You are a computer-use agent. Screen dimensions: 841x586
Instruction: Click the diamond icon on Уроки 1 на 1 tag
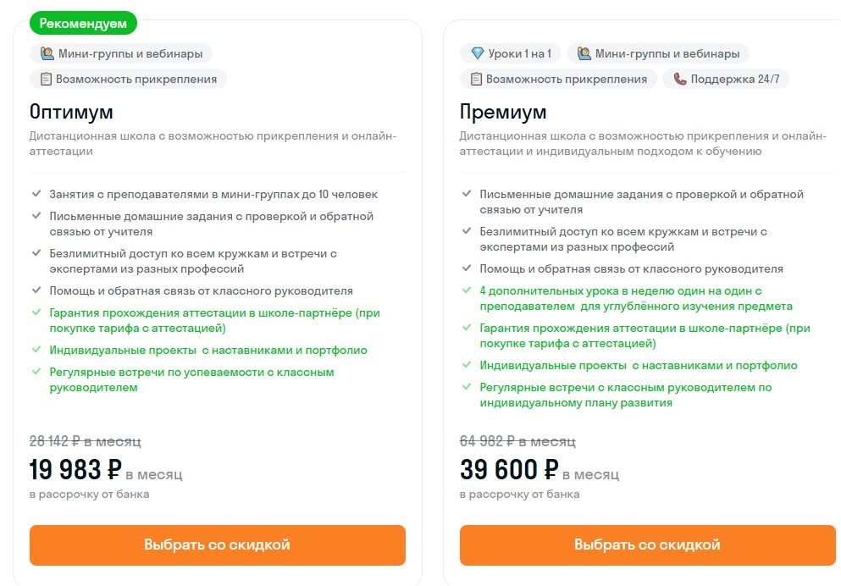coord(476,53)
